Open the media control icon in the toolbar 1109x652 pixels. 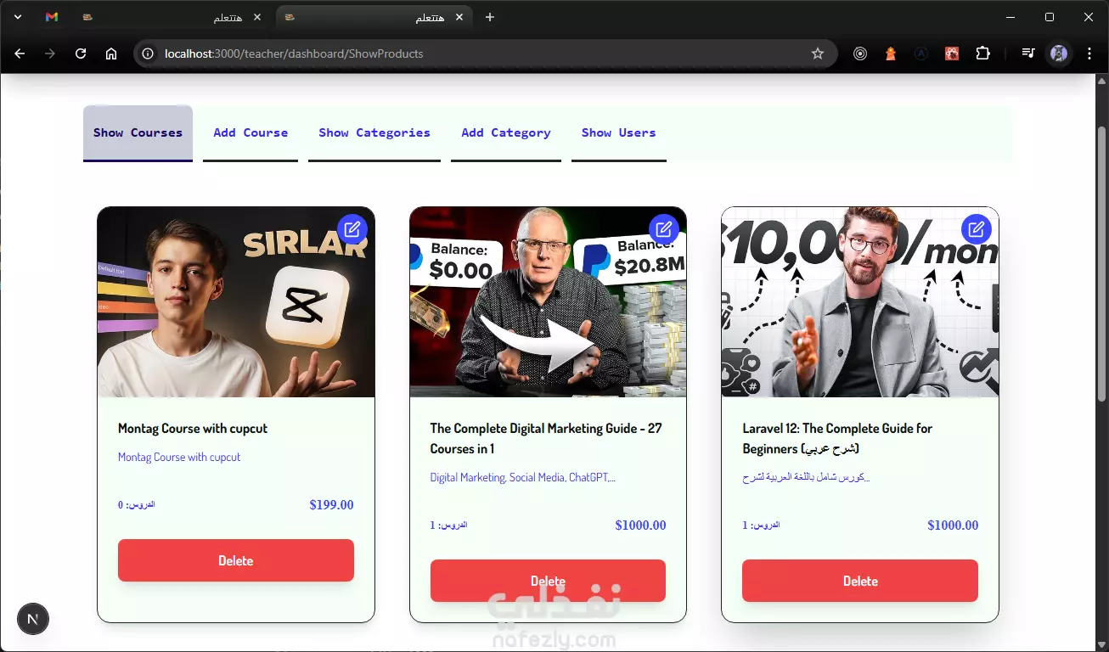pos(1028,53)
